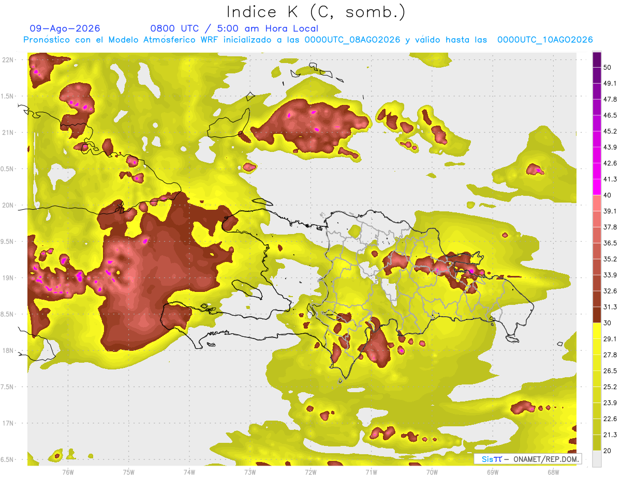Click the colorbar value '42.6'

[x=610, y=163]
